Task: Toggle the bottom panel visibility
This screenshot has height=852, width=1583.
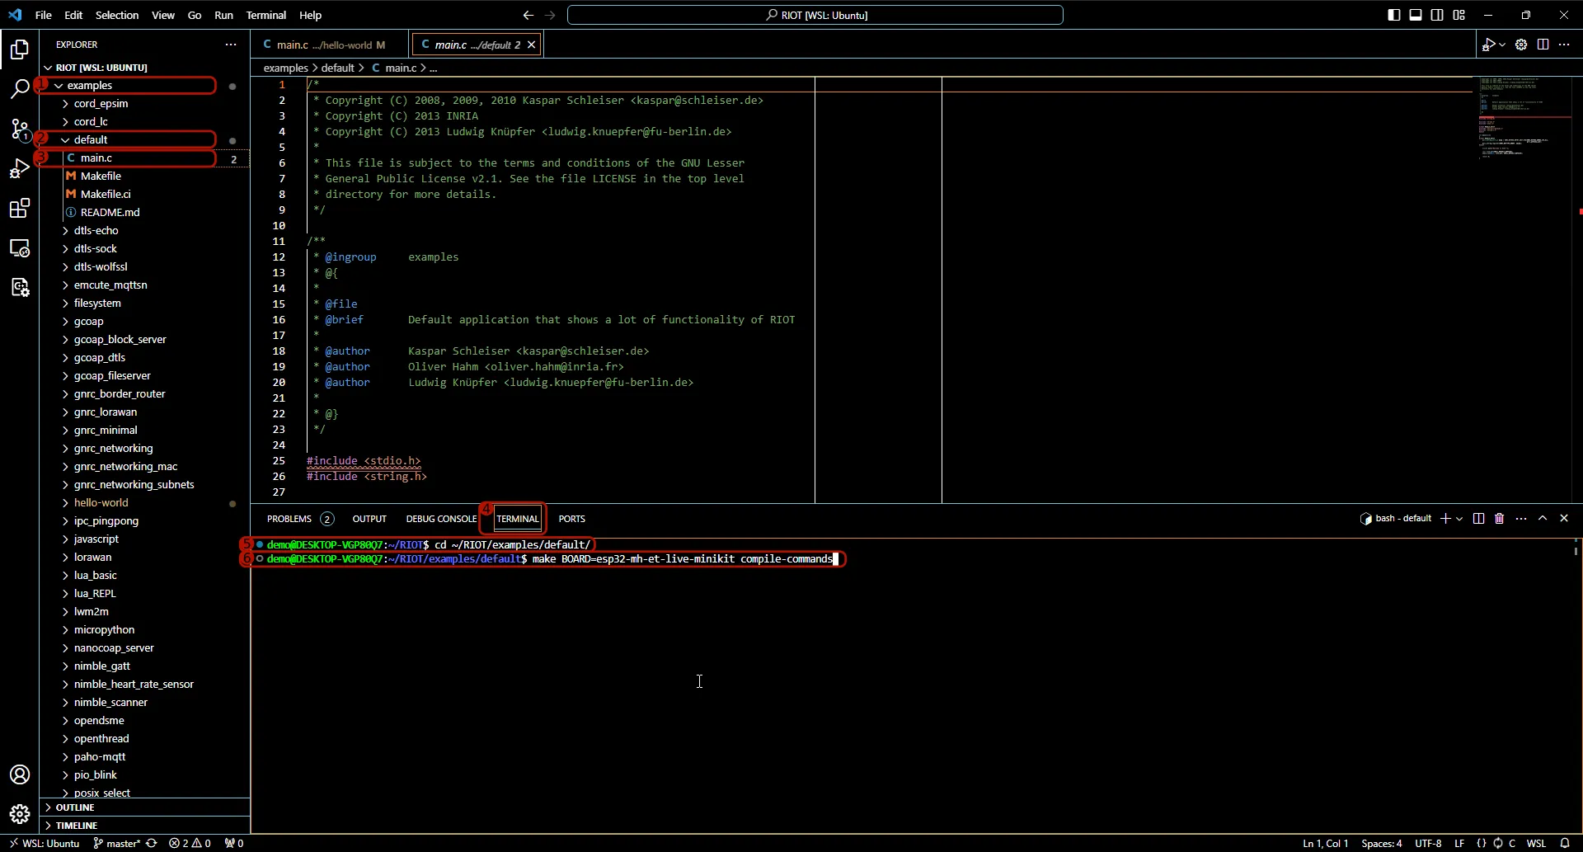Action: (1416, 15)
